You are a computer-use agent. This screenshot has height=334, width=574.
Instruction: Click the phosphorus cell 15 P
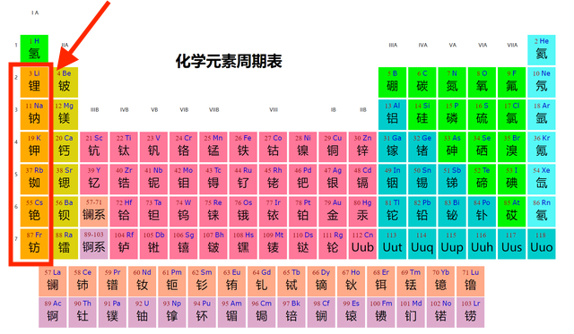pyautogui.click(x=452, y=115)
